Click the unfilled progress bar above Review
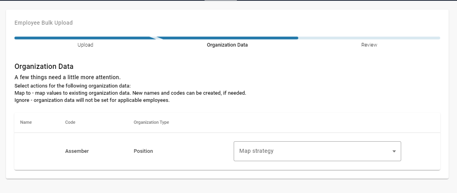The width and height of the screenshot is (457, 193). tap(369, 38)
